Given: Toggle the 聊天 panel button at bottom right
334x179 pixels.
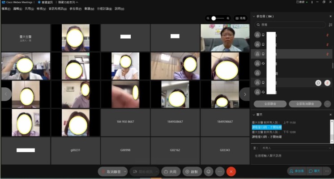Looking at the screenshot, I should pos(315,171).
